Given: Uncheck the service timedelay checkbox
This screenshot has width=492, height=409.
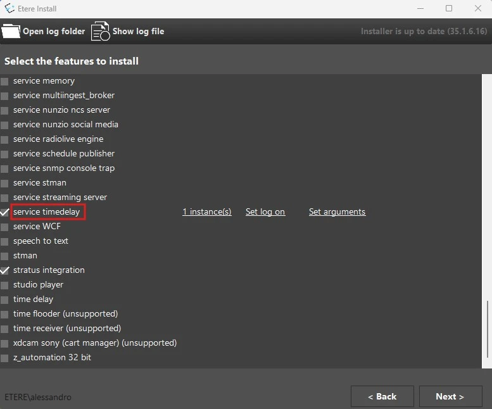Looking at the screenshot, I should point(5,212).
